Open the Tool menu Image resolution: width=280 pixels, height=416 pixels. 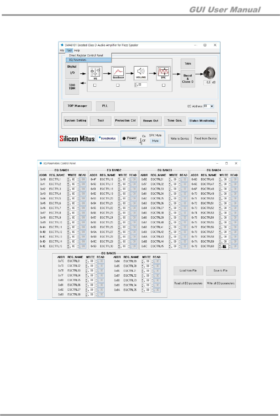coord(69,51)
